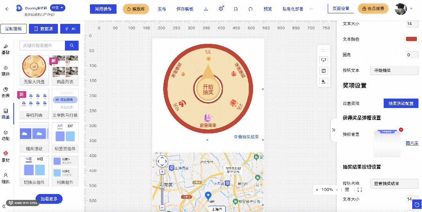Image resolution: width=422 pixels, height=212 pixels.
Task: Click the map zoom slider track
Action: [x=162, y=189]
